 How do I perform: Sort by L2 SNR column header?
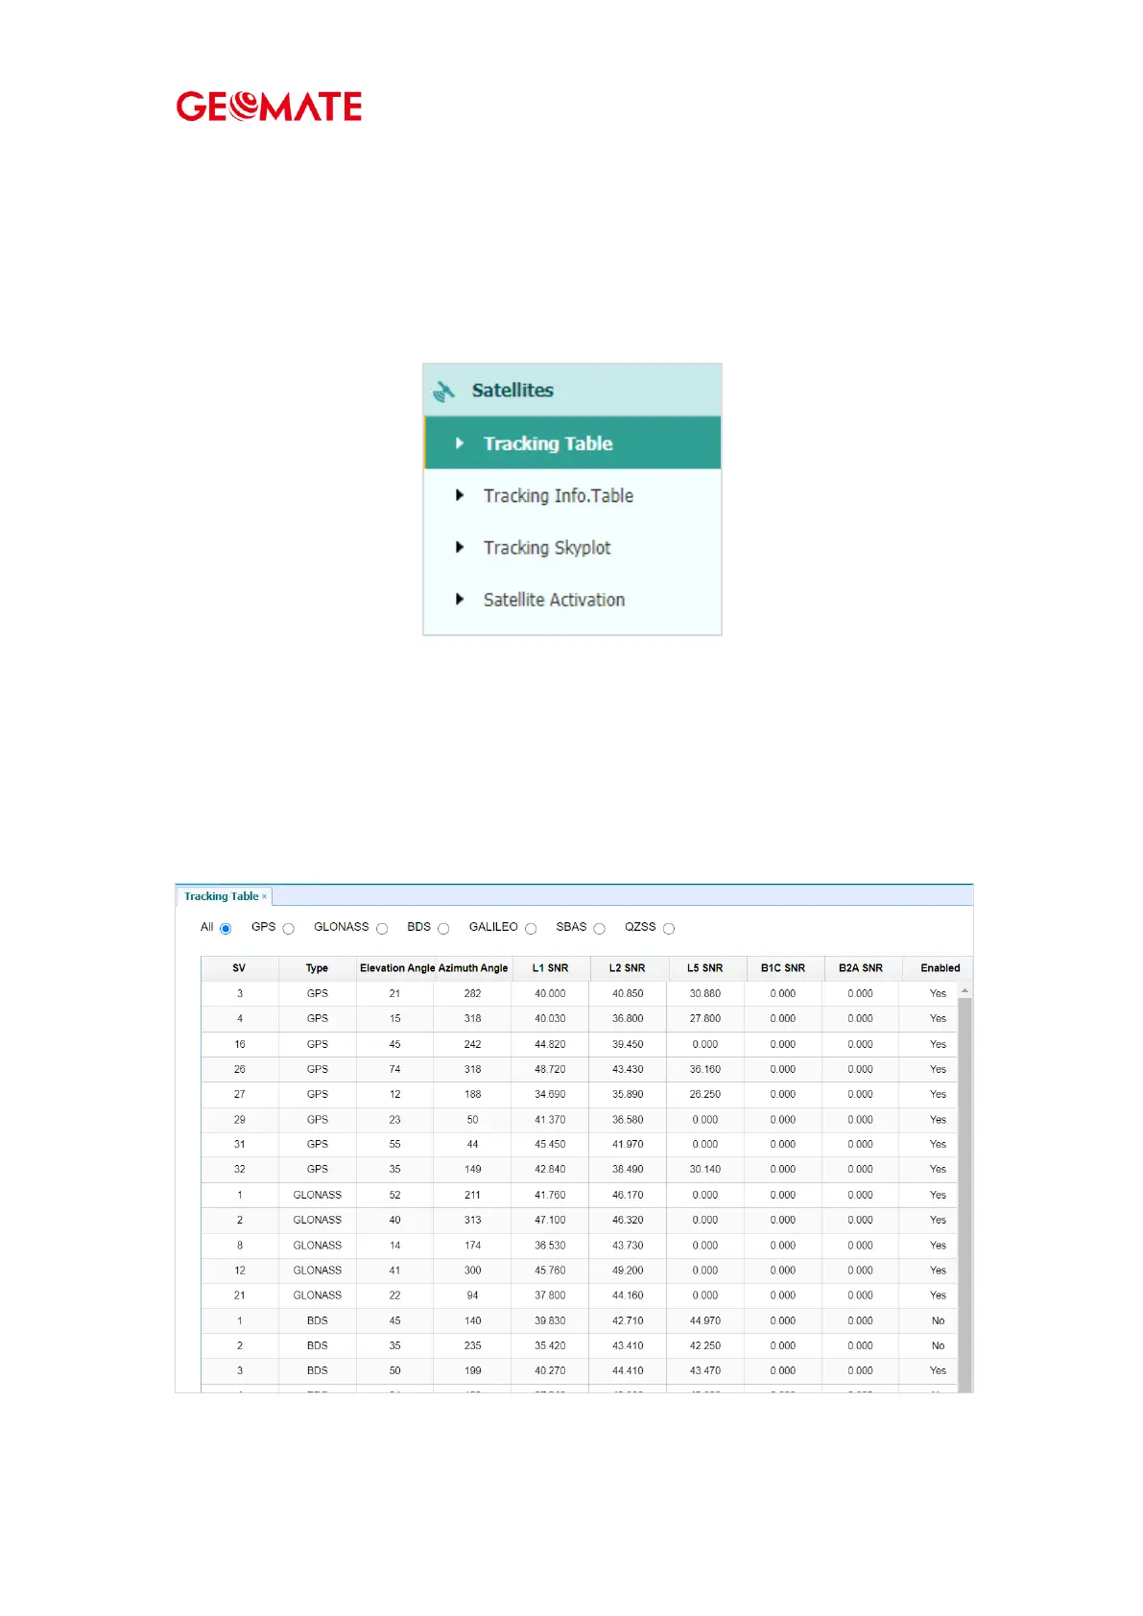(x=628, y=968)
